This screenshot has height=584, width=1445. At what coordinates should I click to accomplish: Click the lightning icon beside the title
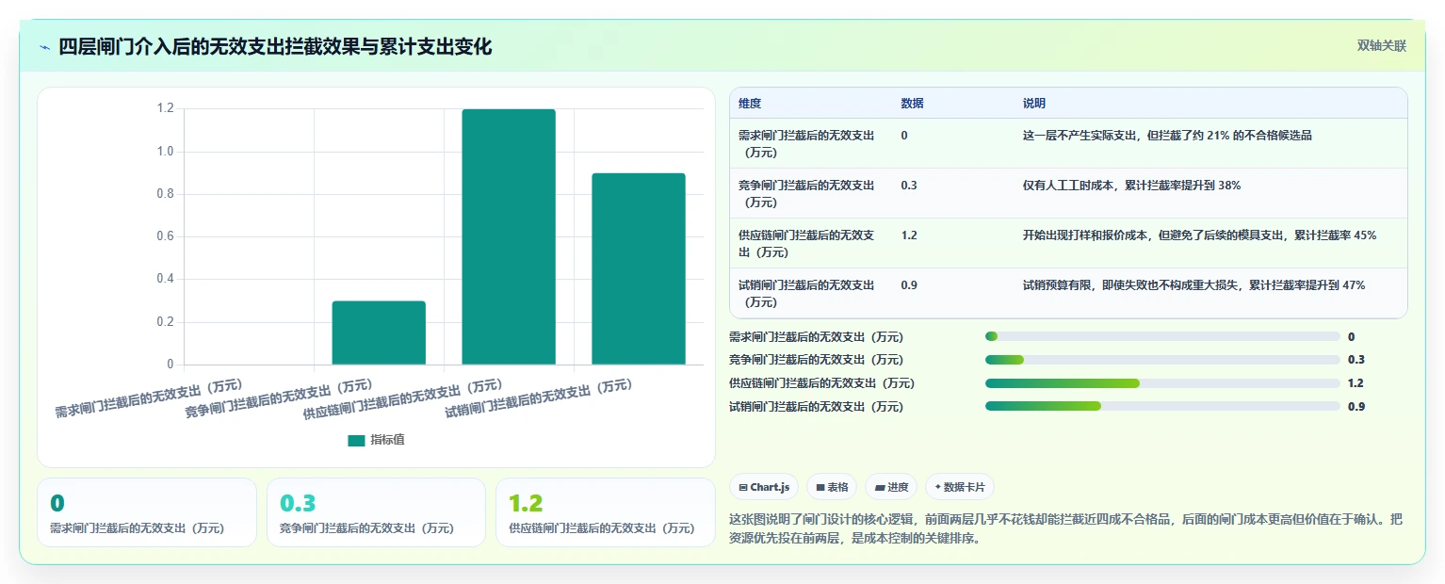coord(44,47)
